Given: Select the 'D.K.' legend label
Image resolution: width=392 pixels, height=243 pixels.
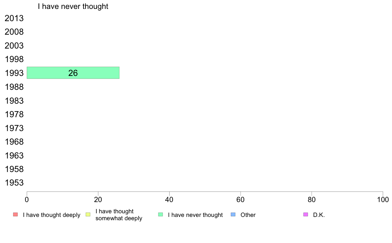Looking at the screenshot, I should click(319, 215).
